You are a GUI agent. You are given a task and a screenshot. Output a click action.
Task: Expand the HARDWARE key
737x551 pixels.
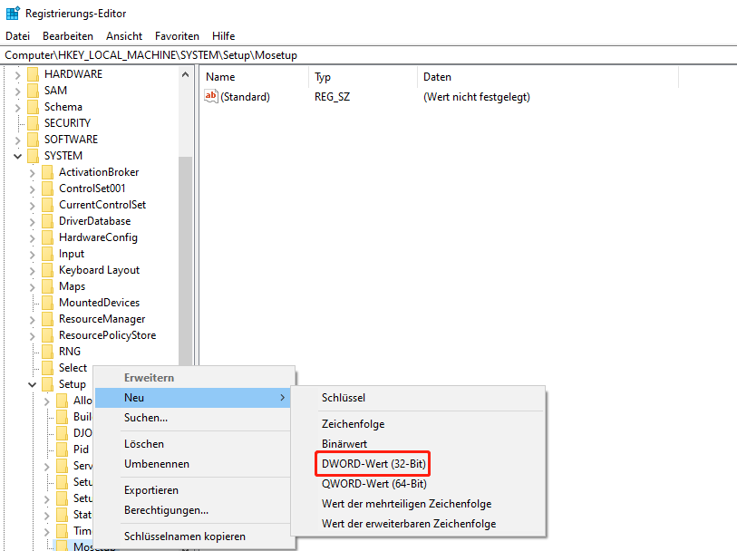[x=18, y=74]
